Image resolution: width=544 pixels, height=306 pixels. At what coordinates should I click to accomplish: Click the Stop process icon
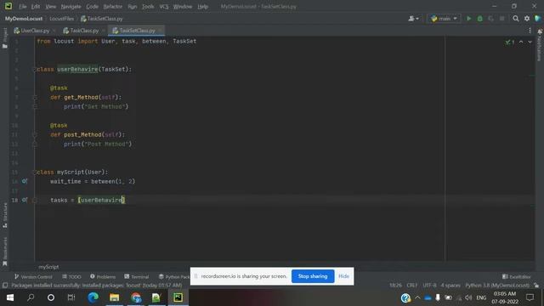click(501, 19)
